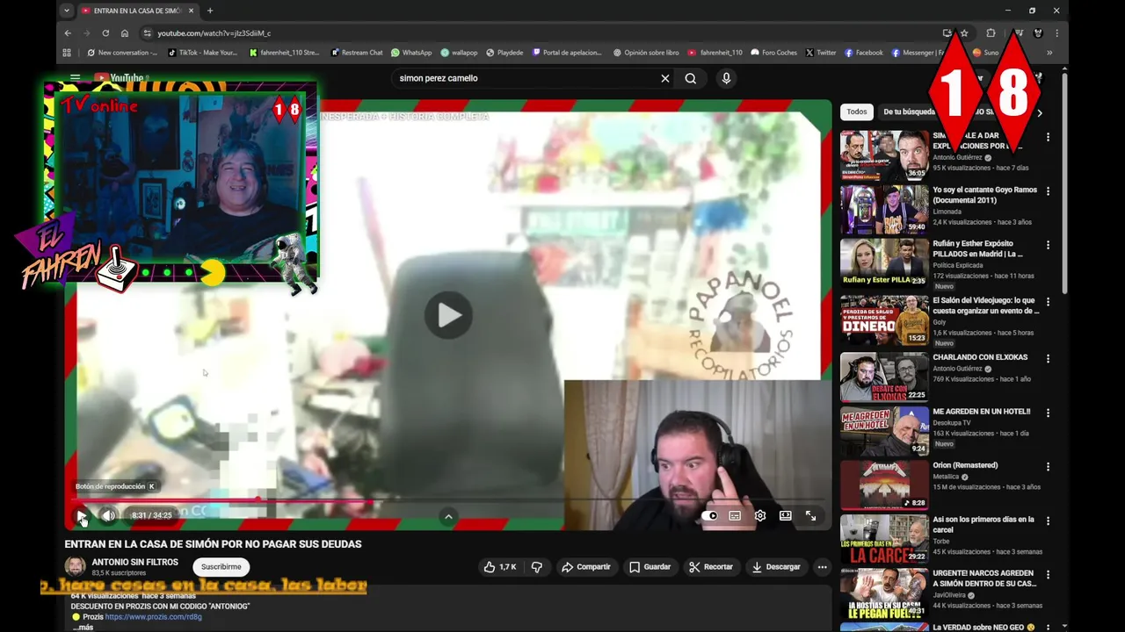Open the Foro Coches bookmark
The width and height of the screenshot is (1125, 632).
tap(774, 53)
